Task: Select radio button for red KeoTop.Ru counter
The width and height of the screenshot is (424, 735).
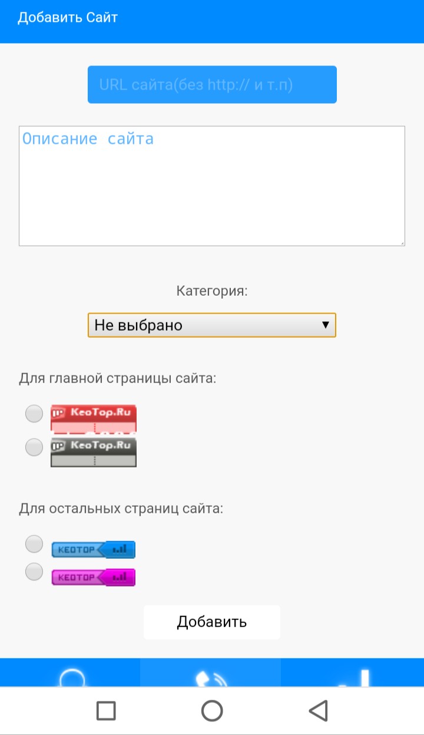Action: [x=34, y=414]
